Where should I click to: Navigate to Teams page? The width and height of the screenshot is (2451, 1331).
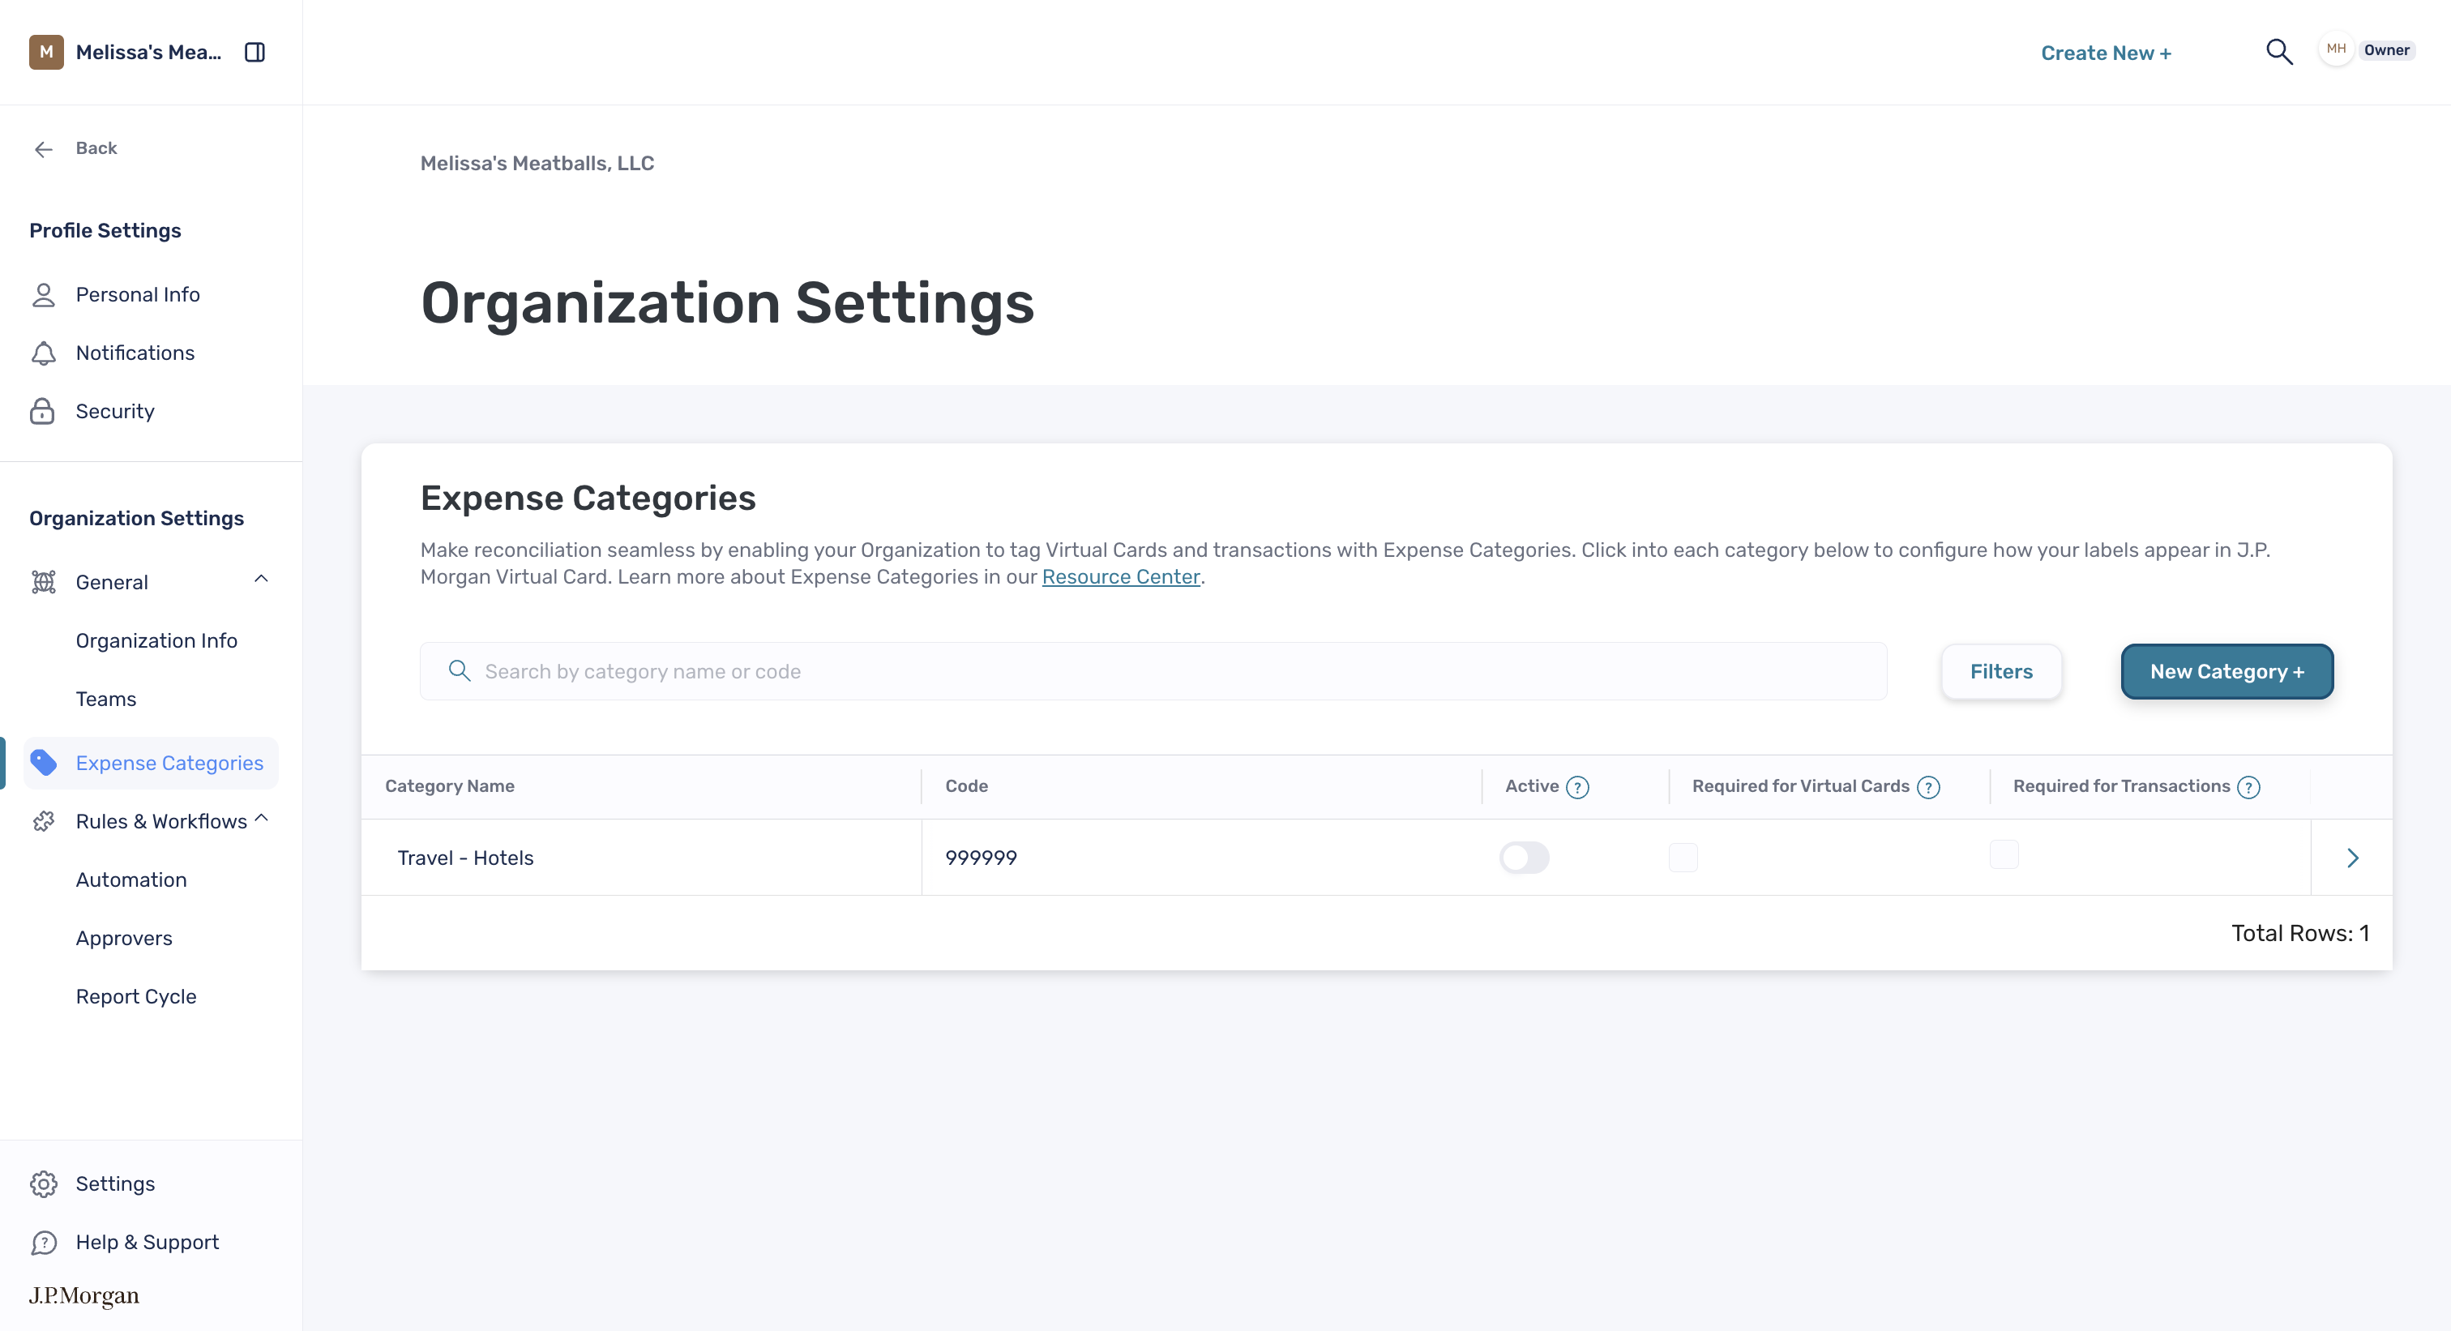click(x=106, y=700)
